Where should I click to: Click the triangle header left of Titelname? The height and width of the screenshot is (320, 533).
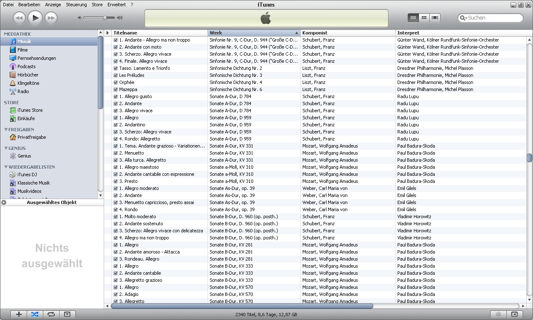[x=107, y=33]
